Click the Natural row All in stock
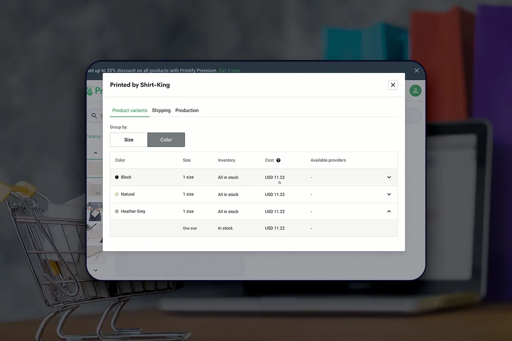 [x=228, y=194]
